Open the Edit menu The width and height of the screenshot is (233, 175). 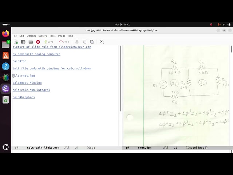22,36
